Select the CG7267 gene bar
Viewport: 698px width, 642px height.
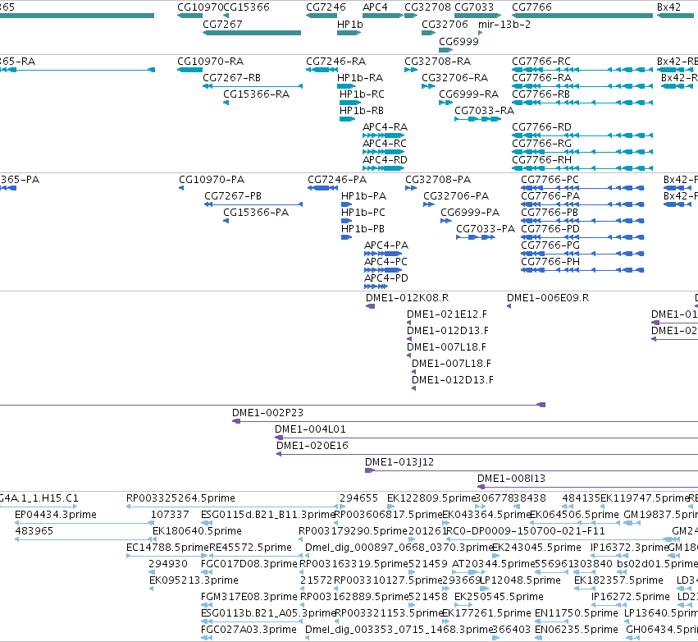[x=252, y=33]
